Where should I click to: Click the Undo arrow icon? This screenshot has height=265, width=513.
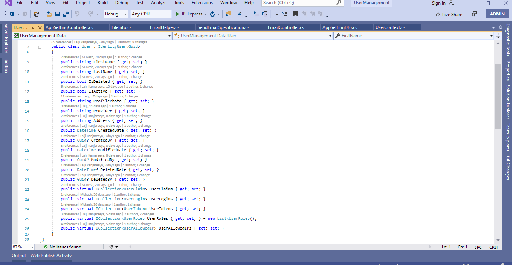[77, 14]
